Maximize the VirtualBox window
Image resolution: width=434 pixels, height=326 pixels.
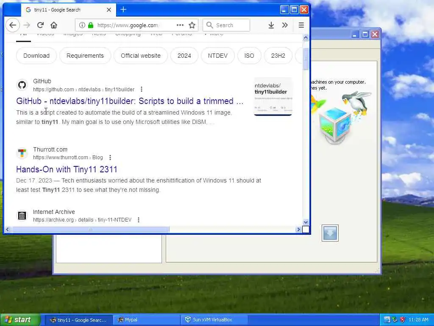pos(365,34)
